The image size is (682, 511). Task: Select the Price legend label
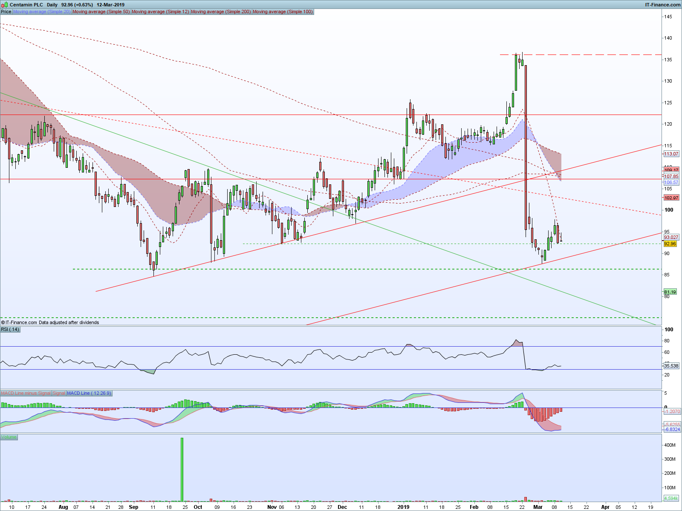[x=6, y=11]
